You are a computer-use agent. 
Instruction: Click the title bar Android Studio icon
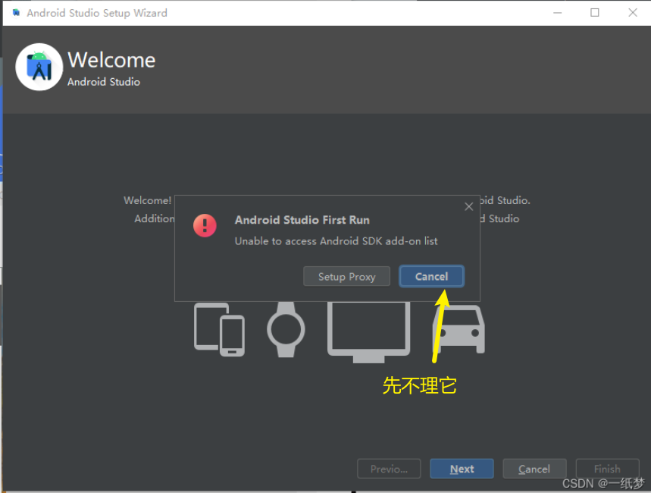(x=16, y=13)
